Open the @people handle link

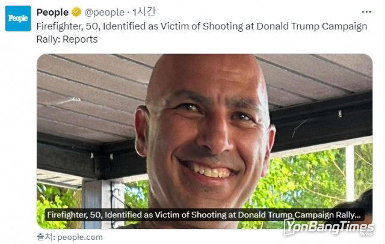pos(105,12)
